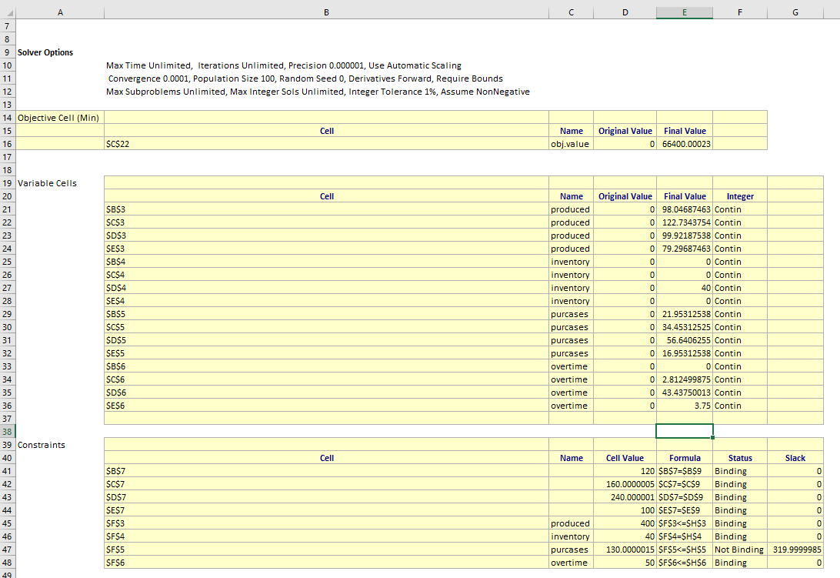
Task: Select the row 22 header
Action: coord(8,222)
